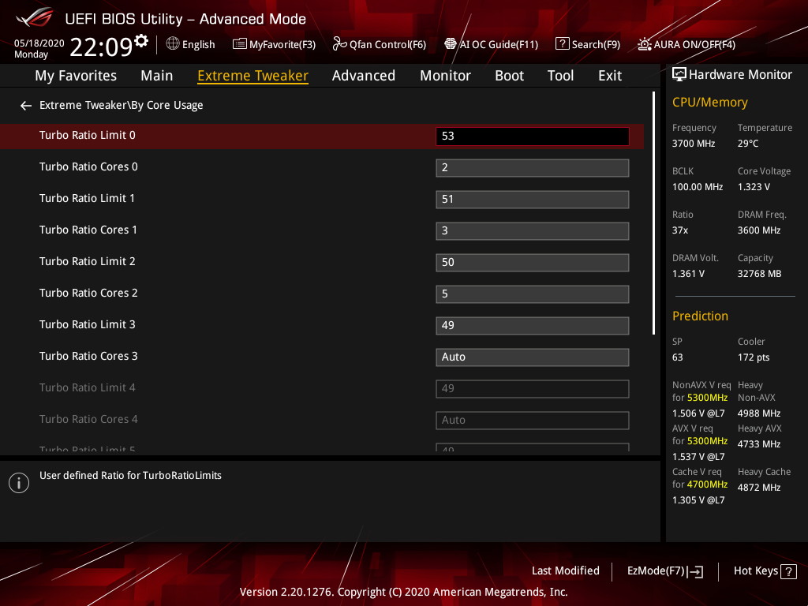Go back using the left arrow
Image resolution: width=808 pixels, height=606 pixels.
[26, 106]
